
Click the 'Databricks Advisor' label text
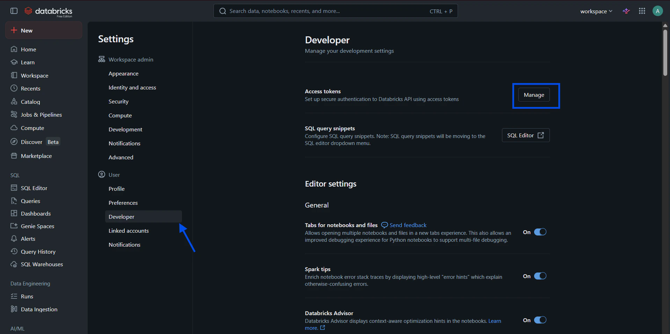click(x=329, y=313)
